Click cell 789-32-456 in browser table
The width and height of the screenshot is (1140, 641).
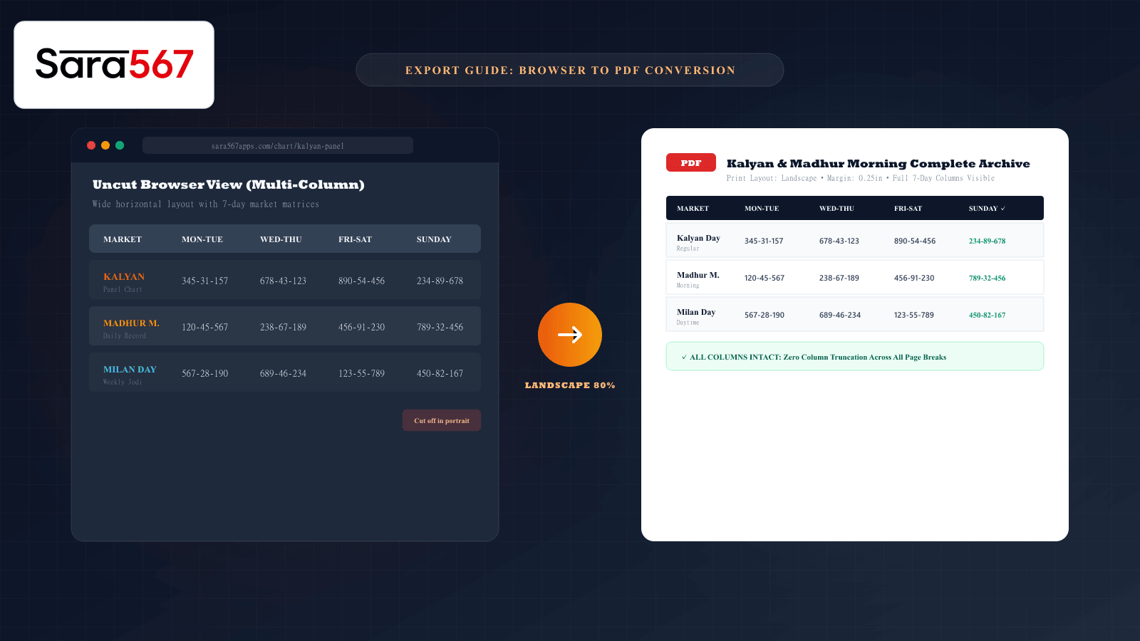click(x=440, y=327)
